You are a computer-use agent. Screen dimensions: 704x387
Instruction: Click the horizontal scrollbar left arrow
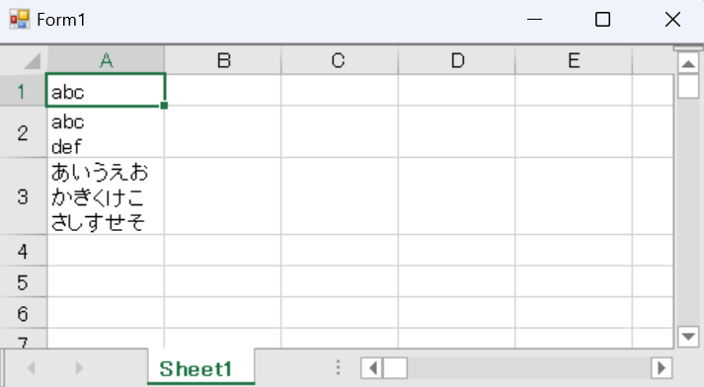(372, 368)
